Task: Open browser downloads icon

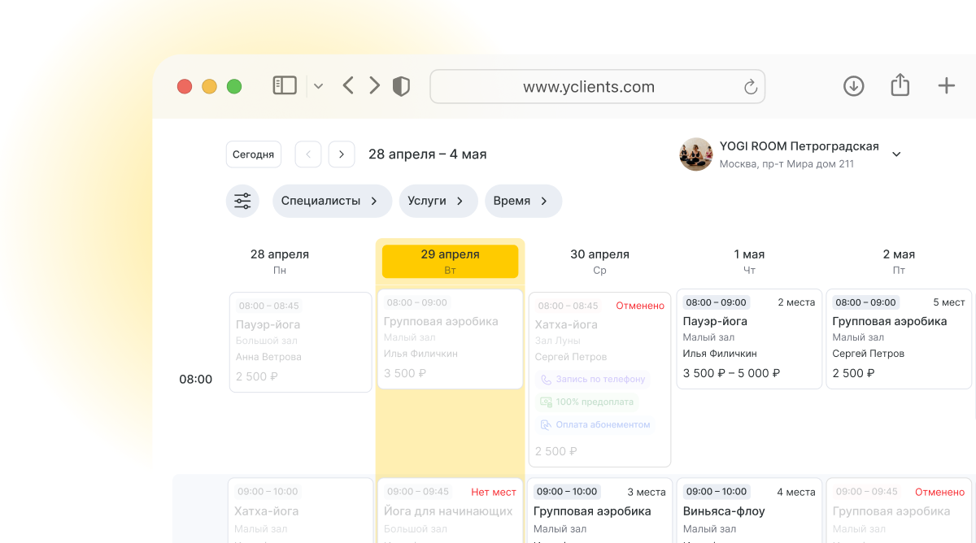Action: click(853, 85)
